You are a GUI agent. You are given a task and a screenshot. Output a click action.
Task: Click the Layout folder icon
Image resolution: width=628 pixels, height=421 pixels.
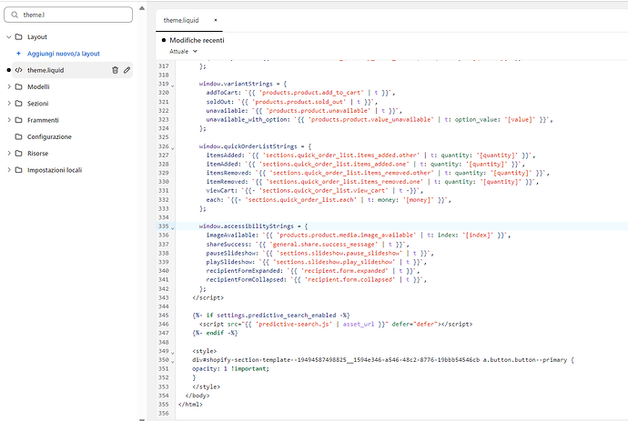[x=18, y=37]
